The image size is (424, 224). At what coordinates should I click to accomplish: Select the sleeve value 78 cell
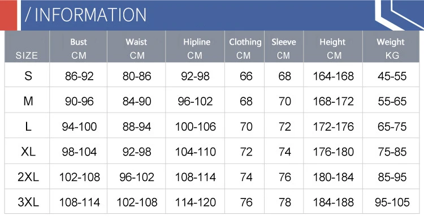[284, 203]
